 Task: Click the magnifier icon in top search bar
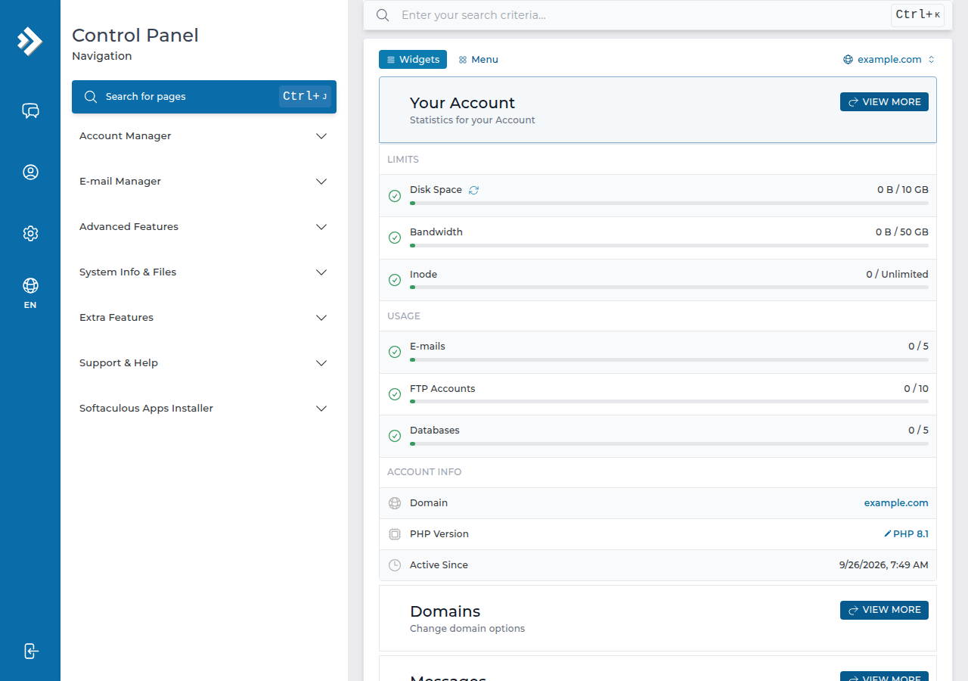[x=383, y=15]
